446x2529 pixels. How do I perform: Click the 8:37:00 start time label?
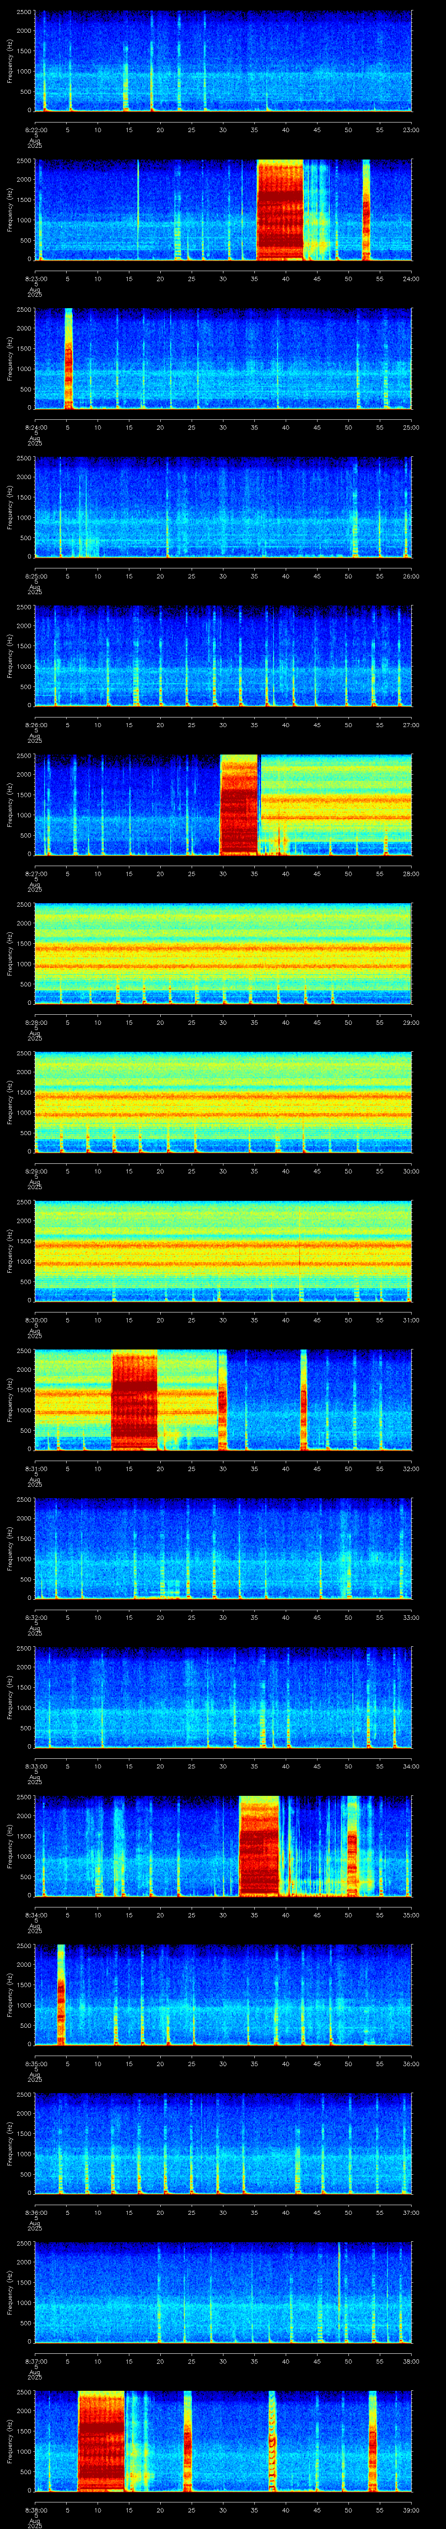[35, 2361]
